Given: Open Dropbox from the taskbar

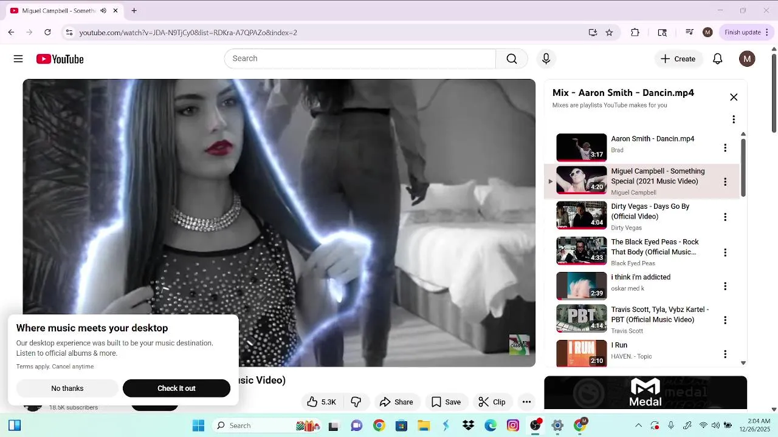Looking at the screenshot, I should coord(468,425).
